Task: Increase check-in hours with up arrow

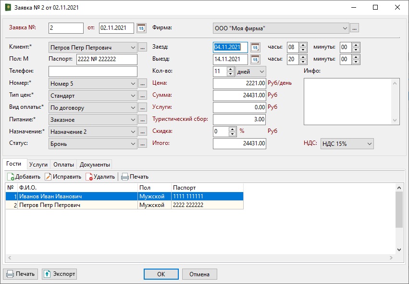Action: pyautogui.click(x=303, y=45)
